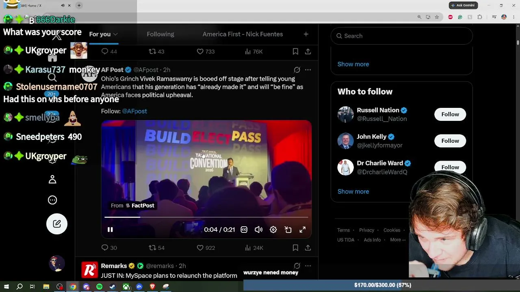
Task: Bookmark the AF Post tweet
Action: 295,248
